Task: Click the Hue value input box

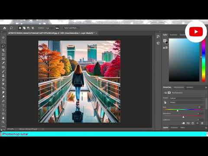Action: pos(199,107)
